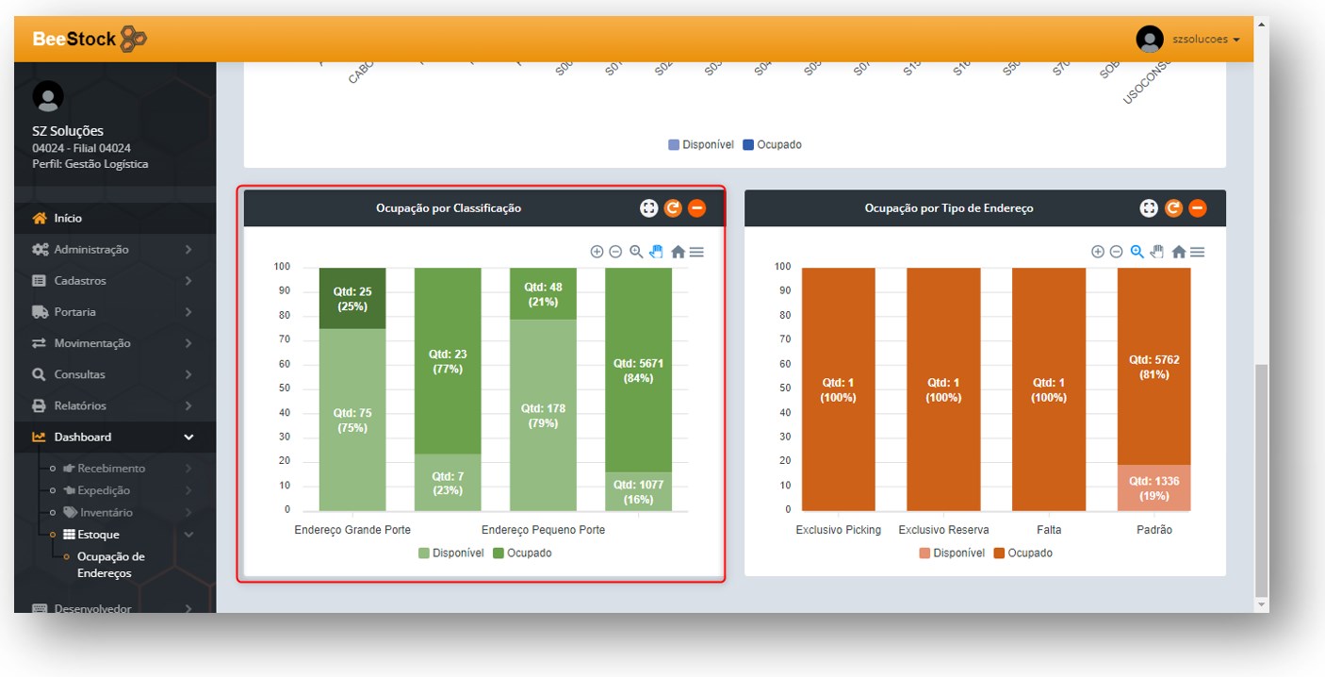The height and width of the screenshot is (677, 1325).
Task: Refresh the Ocupação por Classificação chart
Action: click(673, 208)
